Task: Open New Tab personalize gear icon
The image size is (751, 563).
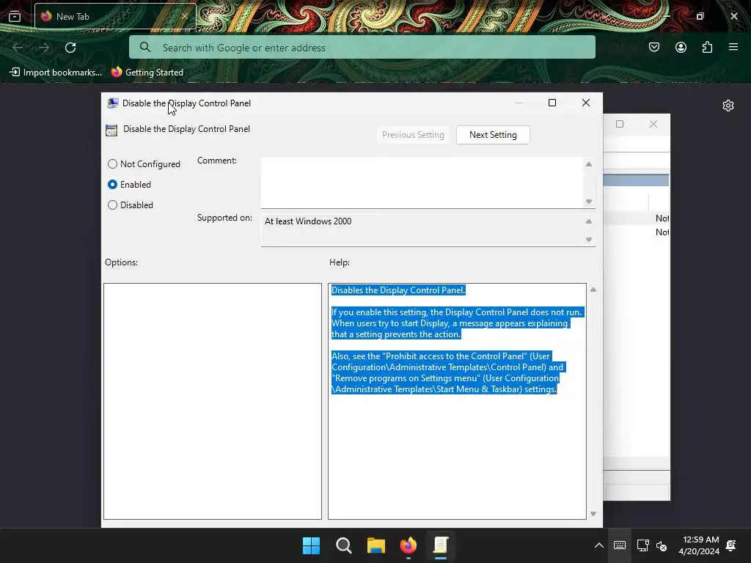Action: (x=728, y=106)
